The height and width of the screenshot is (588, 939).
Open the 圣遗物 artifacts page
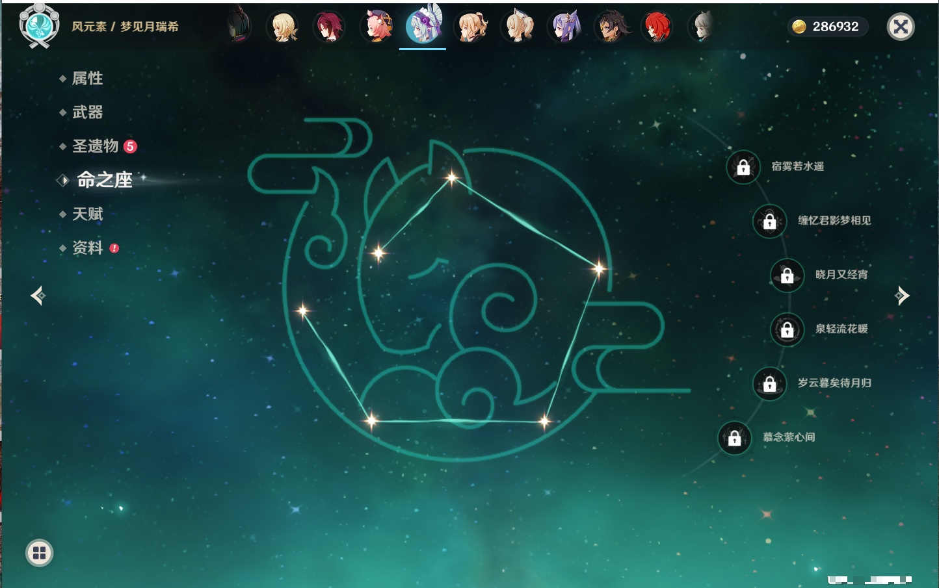point(95,146)
